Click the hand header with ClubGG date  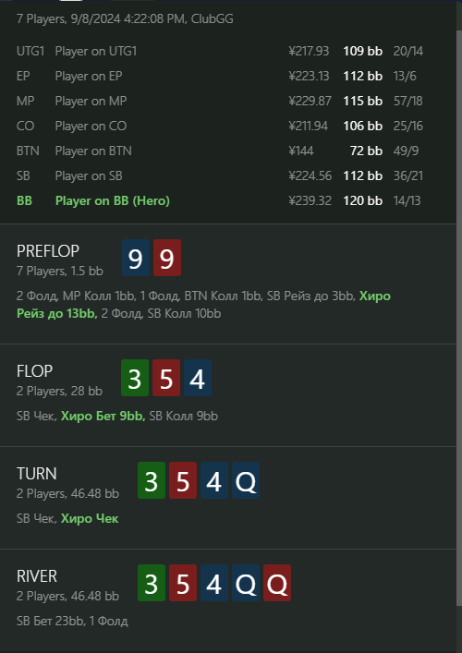(125, 18)
